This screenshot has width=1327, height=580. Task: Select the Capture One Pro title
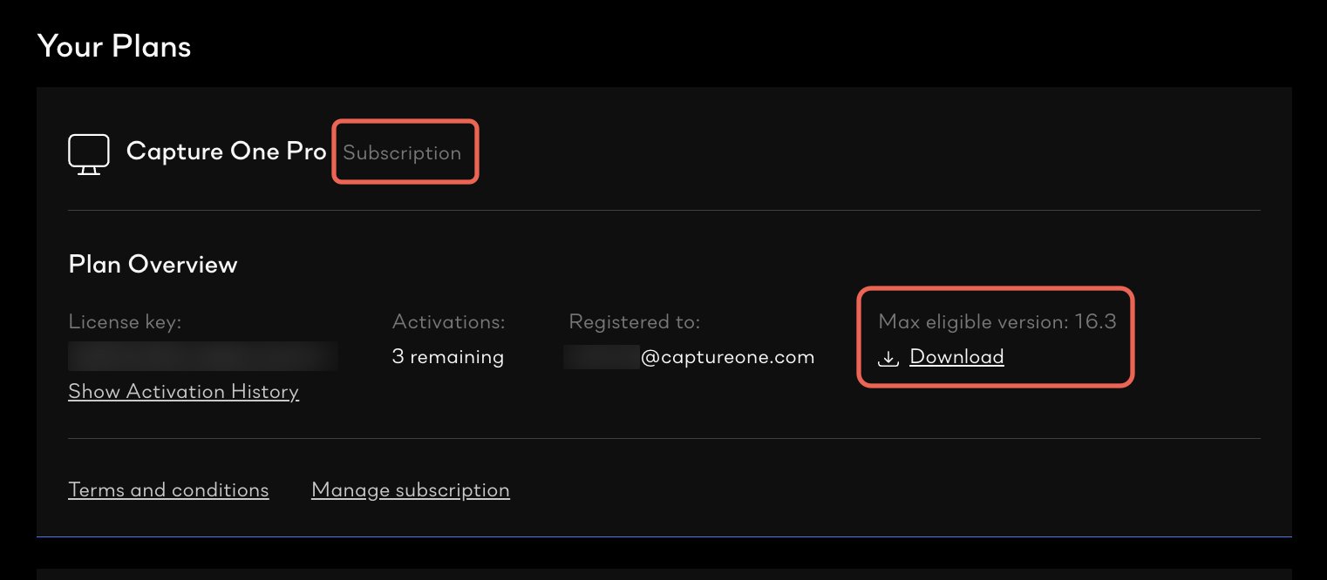click(227, 152)
